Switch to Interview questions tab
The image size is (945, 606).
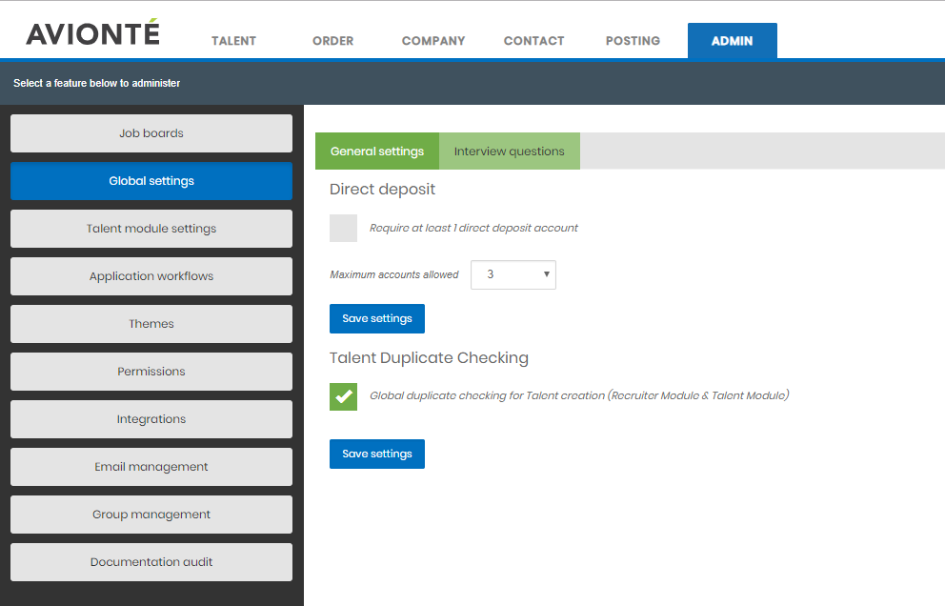[510, 151]
